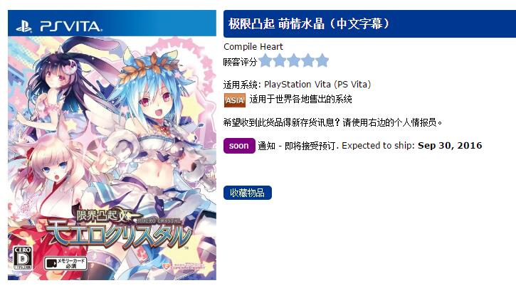Click the fourth rating star
This screenshot has width=516, height=288.
point(307,61)
